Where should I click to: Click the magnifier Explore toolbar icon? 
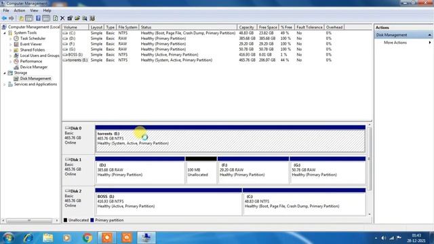point(85,18)
